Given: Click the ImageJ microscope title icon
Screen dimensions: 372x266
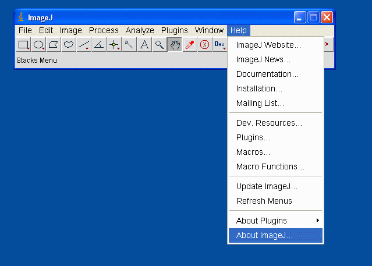Looking at the screenshot, I should [x=21, y=17].
